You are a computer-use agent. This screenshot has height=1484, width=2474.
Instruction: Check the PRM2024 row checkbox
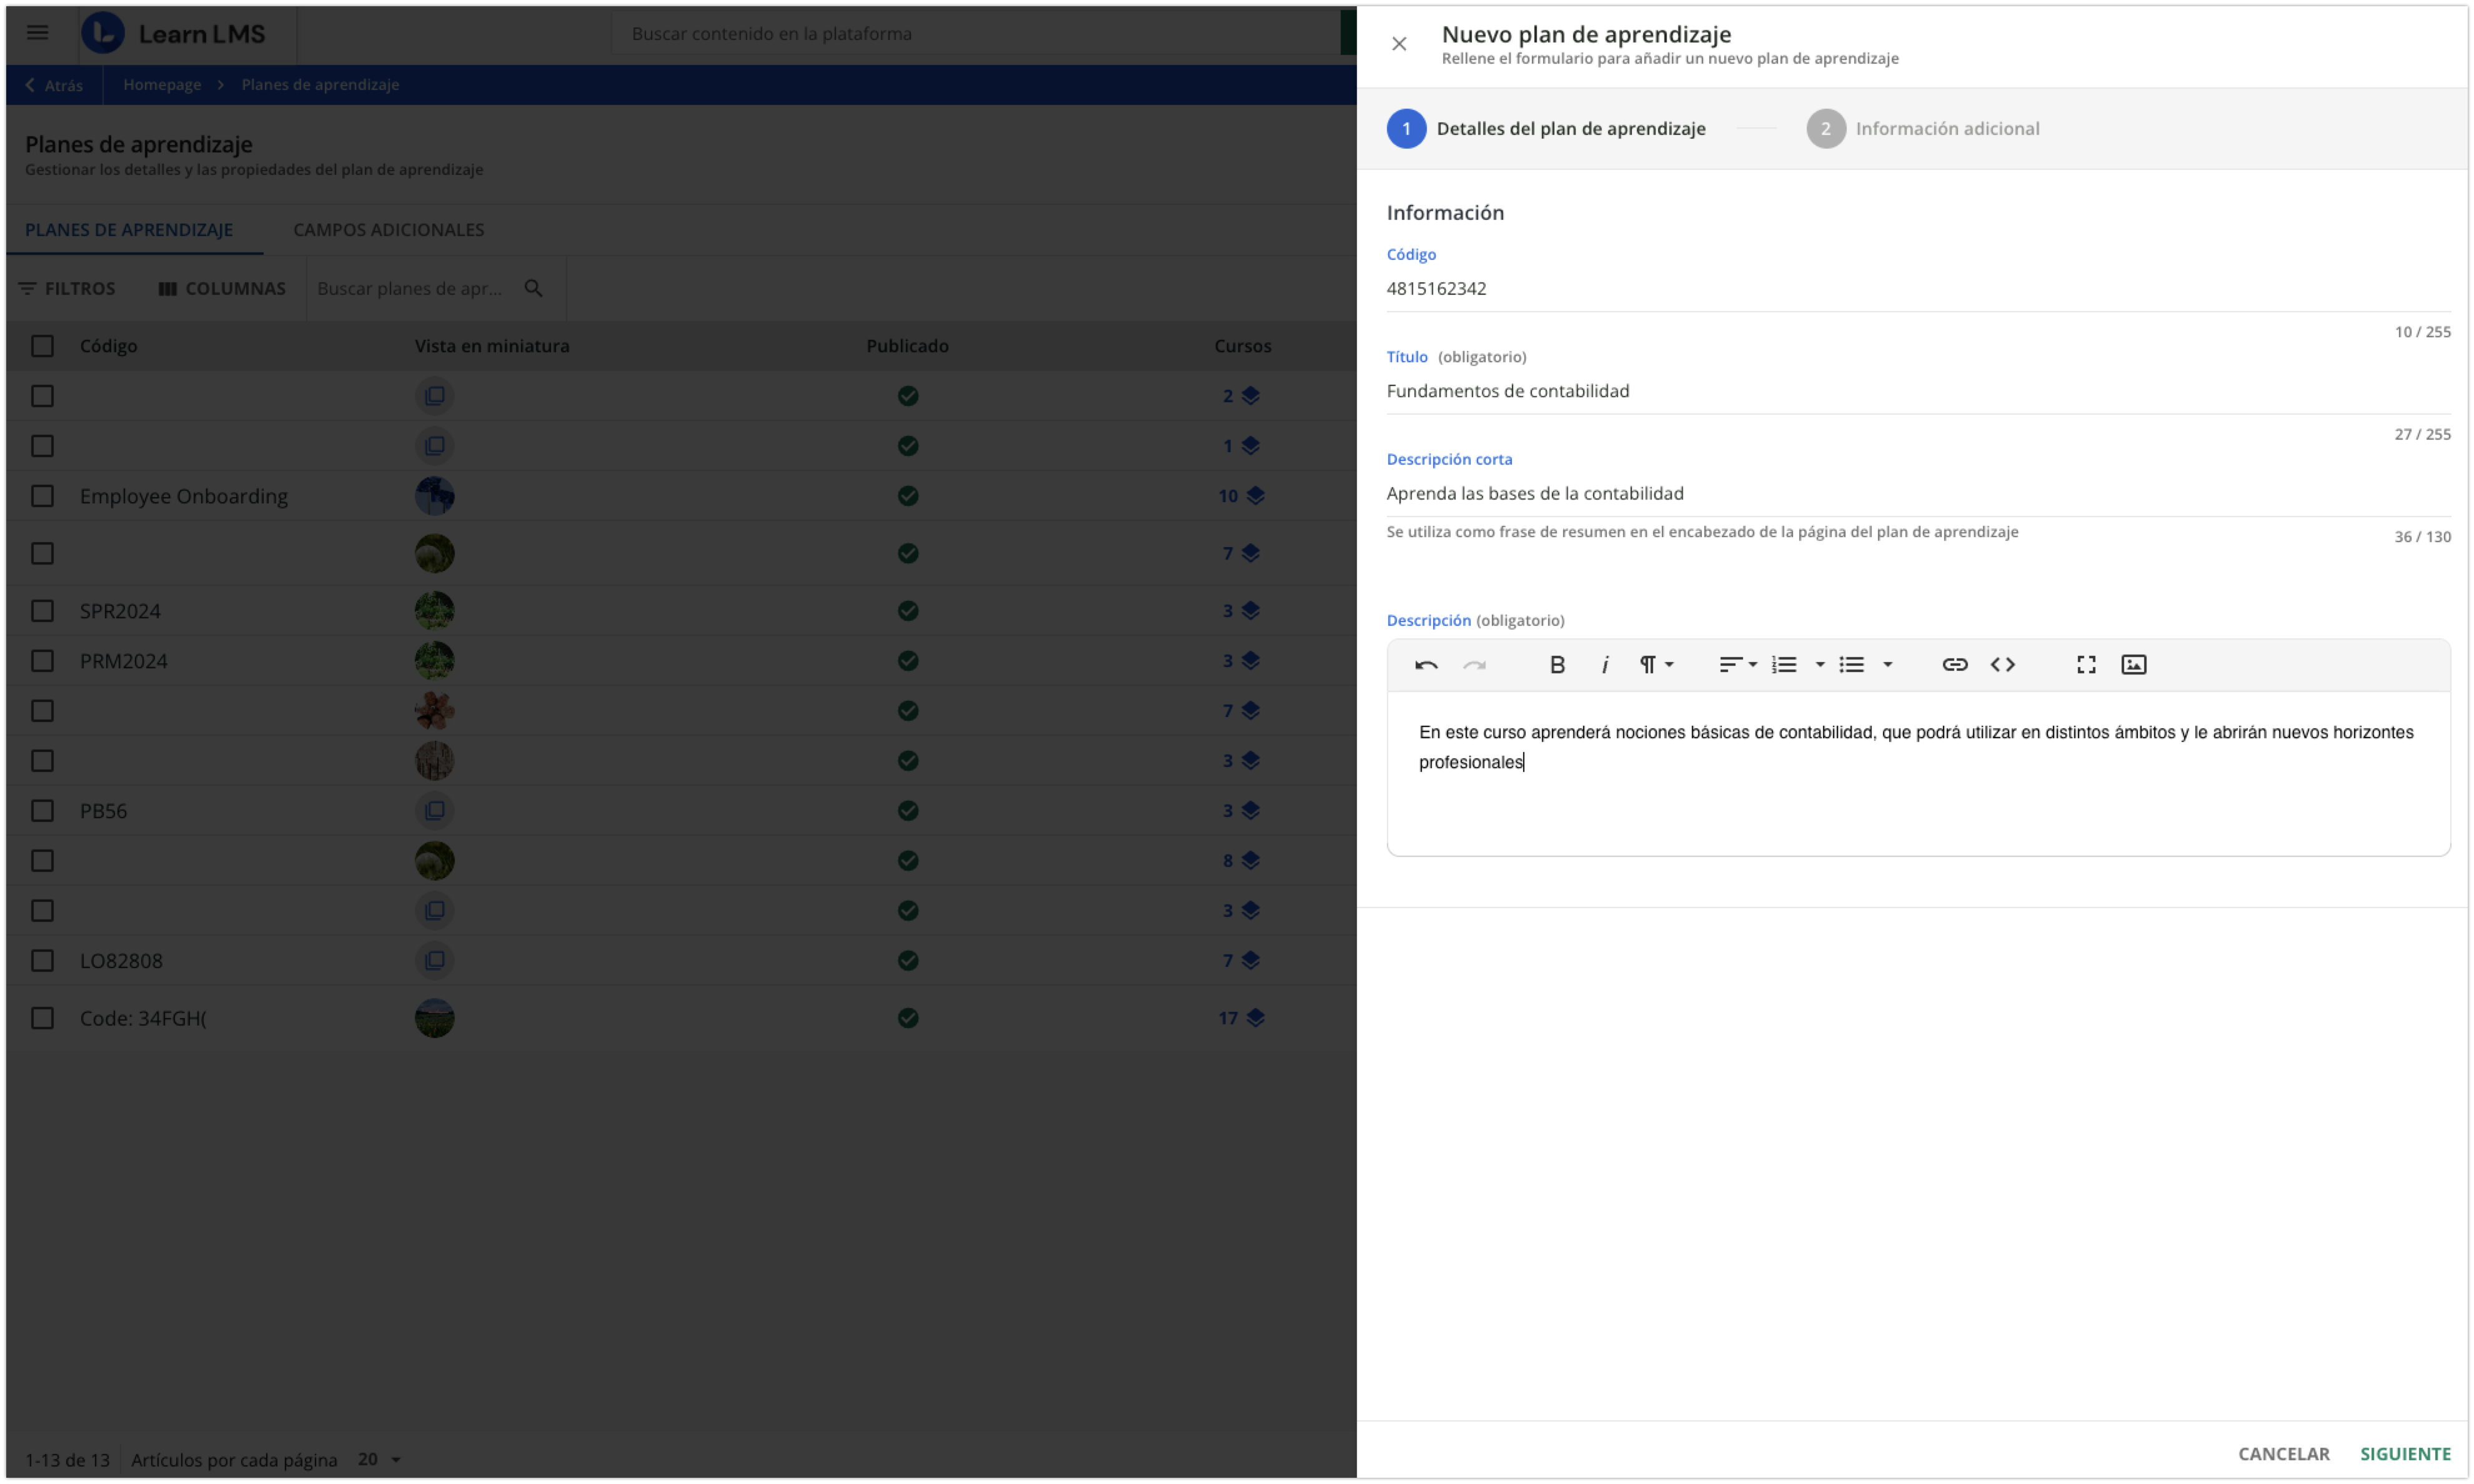[x=42, y=661]
